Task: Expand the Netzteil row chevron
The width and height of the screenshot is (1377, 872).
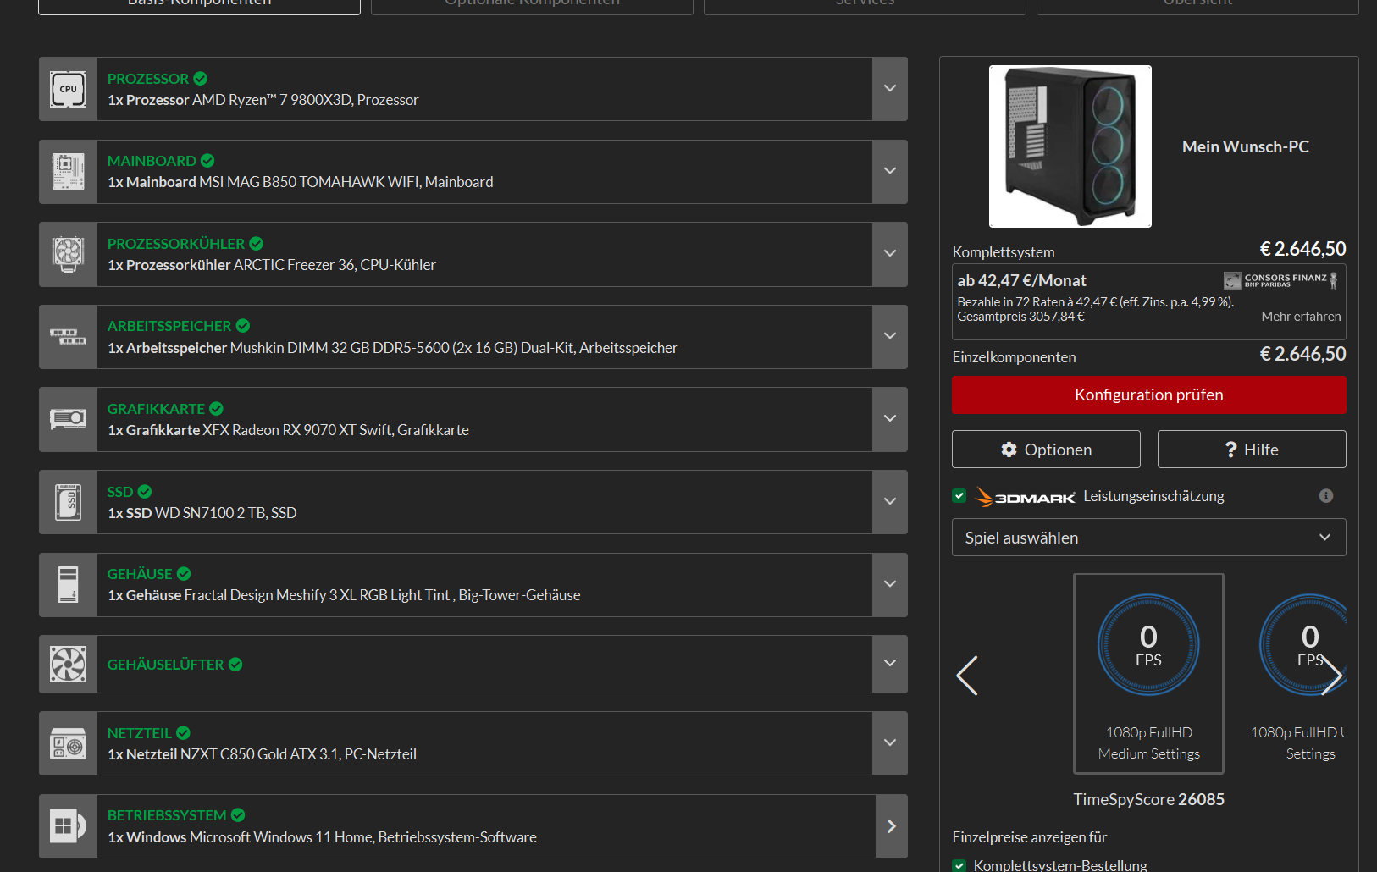Action: coord(890,743)
